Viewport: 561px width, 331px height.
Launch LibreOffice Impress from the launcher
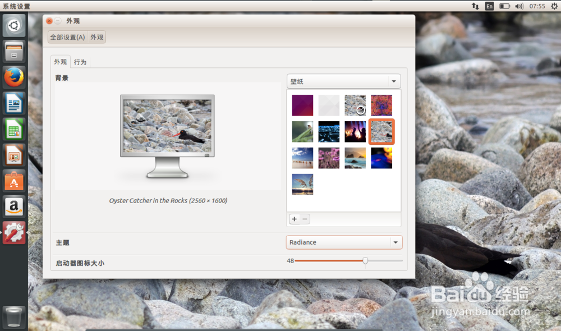(x=13, y=154)
